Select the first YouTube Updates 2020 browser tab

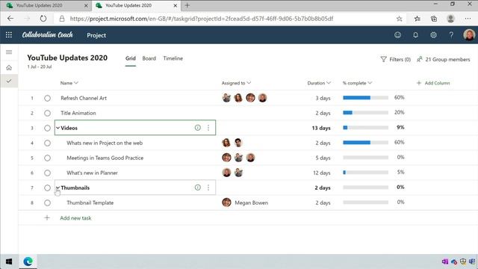click(x=46, y=5)
